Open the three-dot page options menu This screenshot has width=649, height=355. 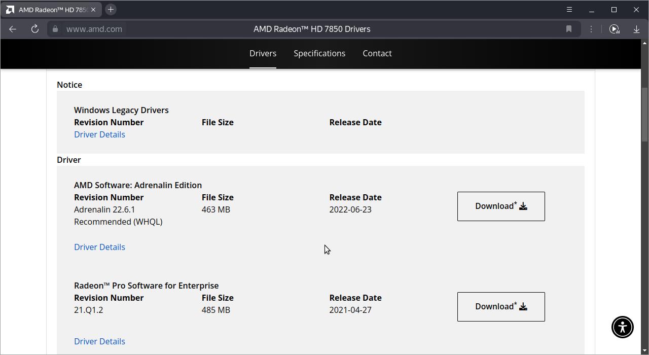(591, 29)
